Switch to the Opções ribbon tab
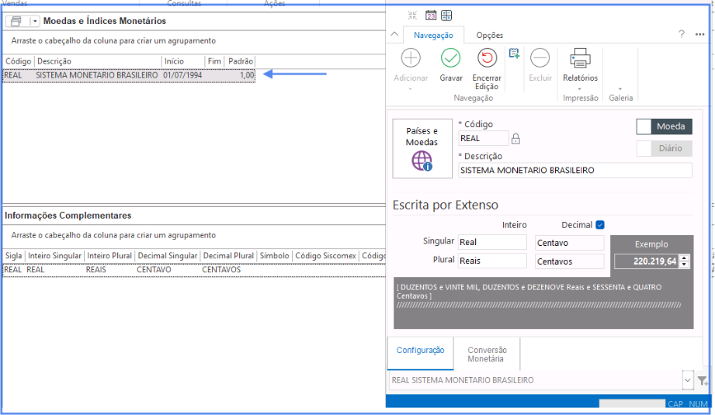Screen dimensions: 715x415 489,35
